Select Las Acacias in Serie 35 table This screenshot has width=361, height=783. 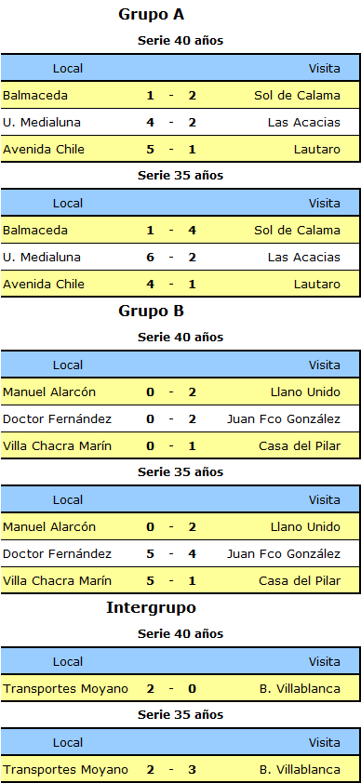click(304, 258)
